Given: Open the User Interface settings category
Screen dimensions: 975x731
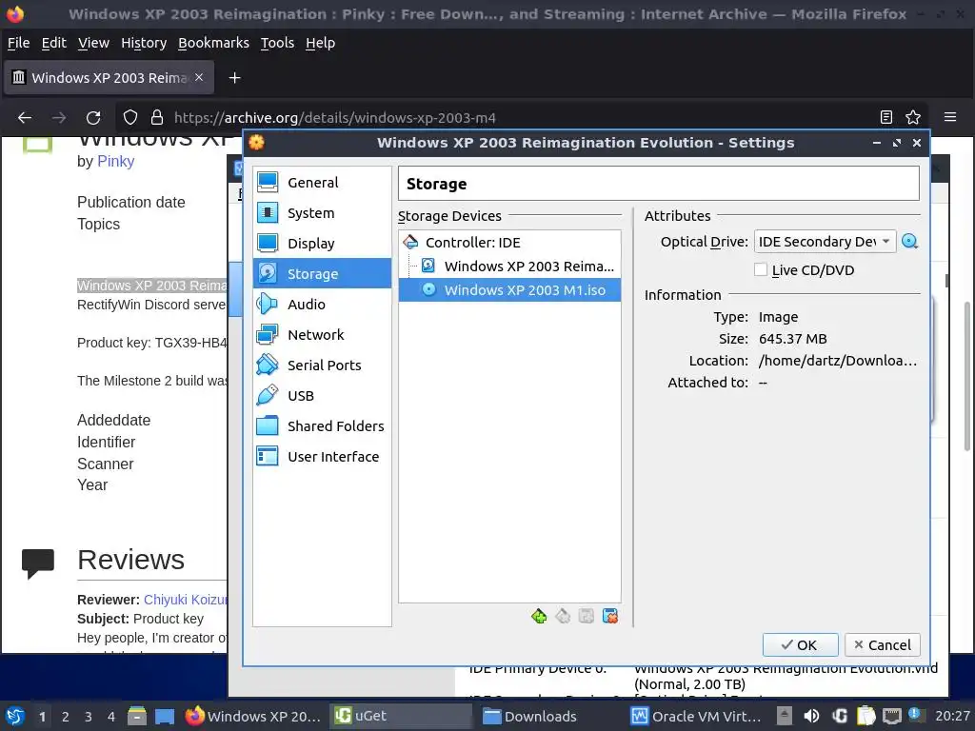Looking at the screenshot, I should 322,456.
